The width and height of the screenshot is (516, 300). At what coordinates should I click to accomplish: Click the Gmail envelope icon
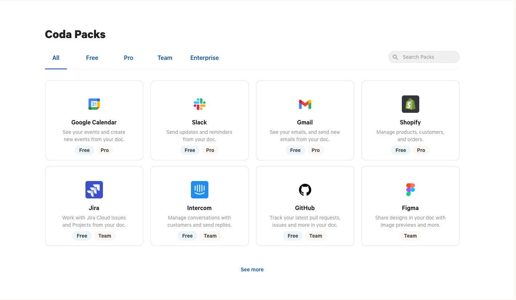[305, 104]
